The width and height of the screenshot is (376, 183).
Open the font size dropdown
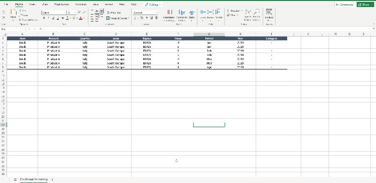(75, 13)
